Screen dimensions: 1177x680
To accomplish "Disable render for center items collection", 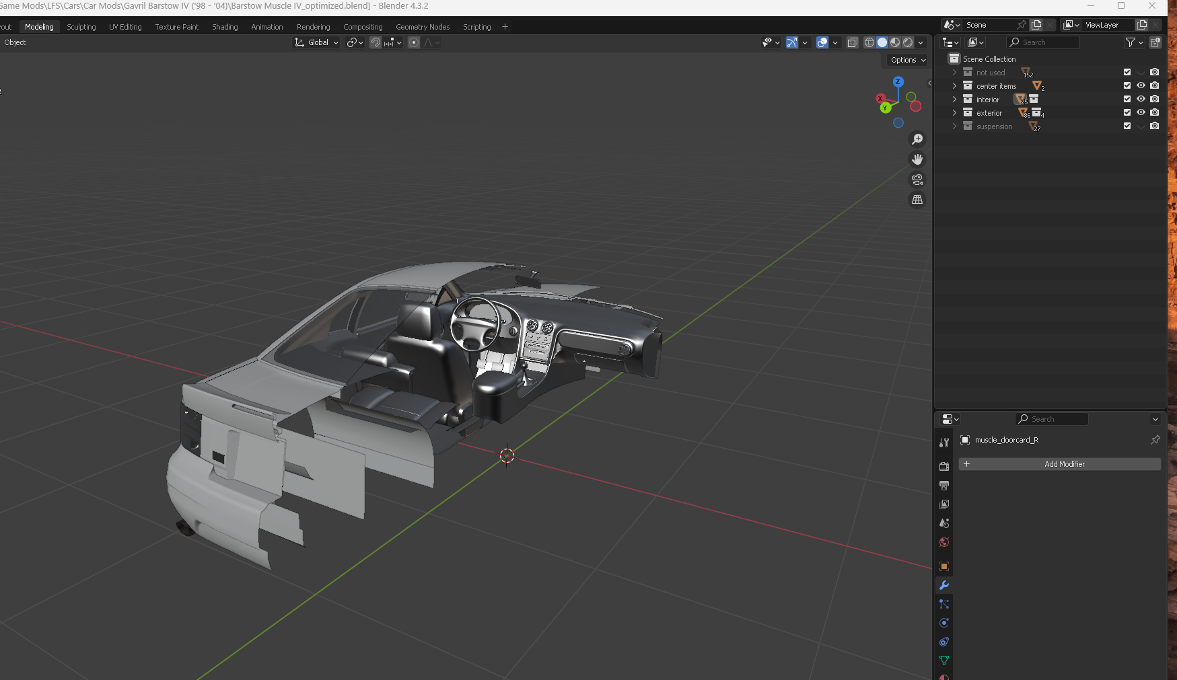I will 1155,85.
